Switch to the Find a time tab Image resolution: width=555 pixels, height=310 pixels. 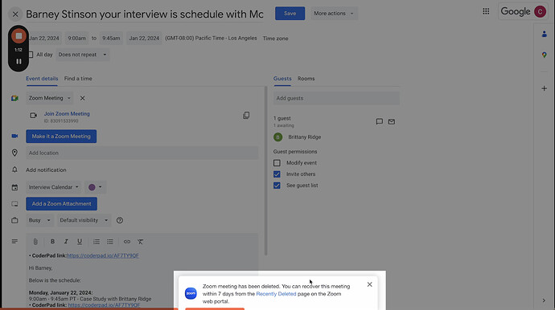click(x=78, y=79)
